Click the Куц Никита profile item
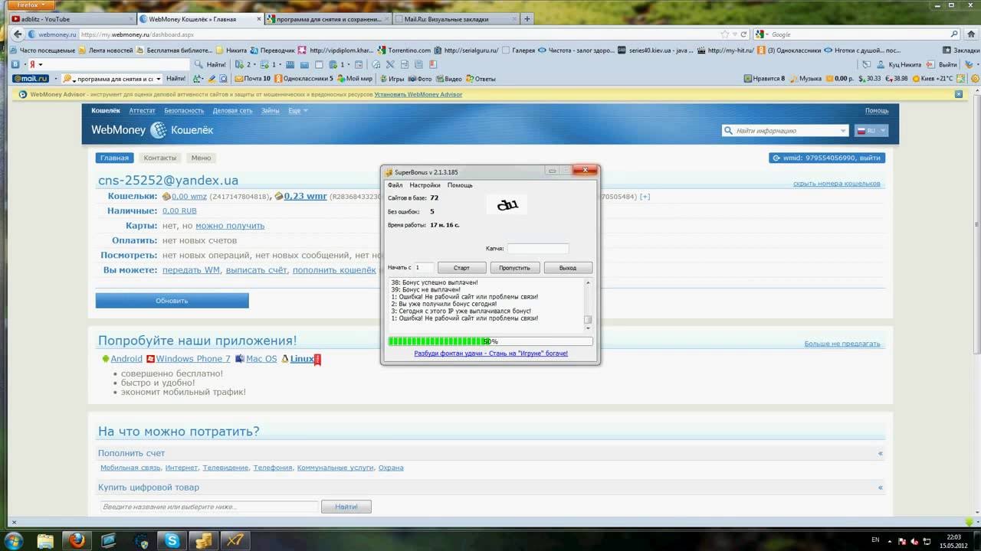This screenshot has height=551, width=981. [900, 65]
